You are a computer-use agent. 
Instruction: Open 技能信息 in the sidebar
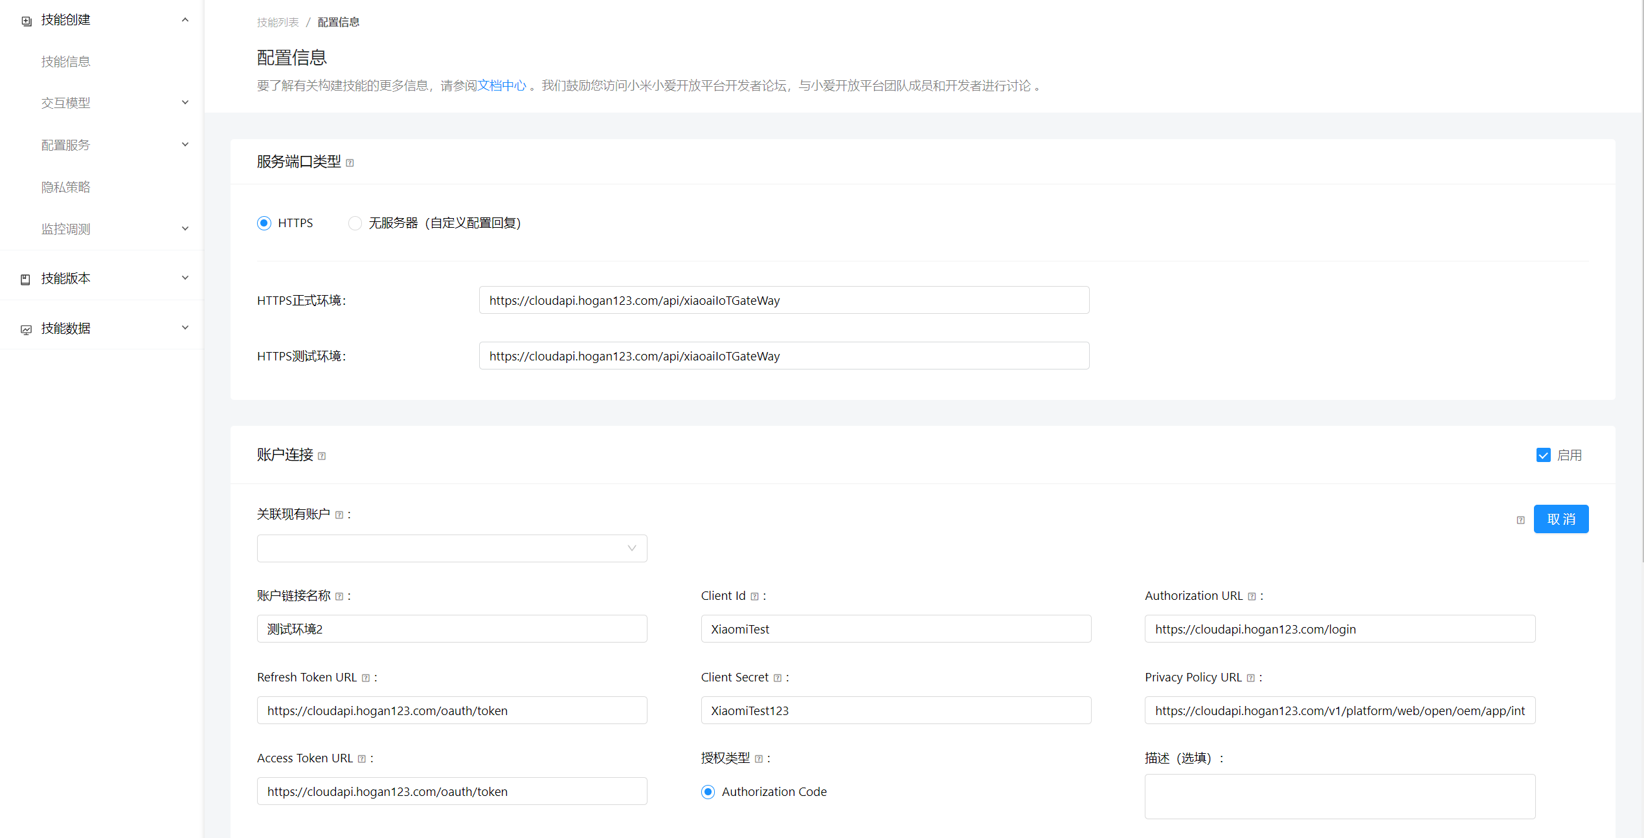(66, 61)
